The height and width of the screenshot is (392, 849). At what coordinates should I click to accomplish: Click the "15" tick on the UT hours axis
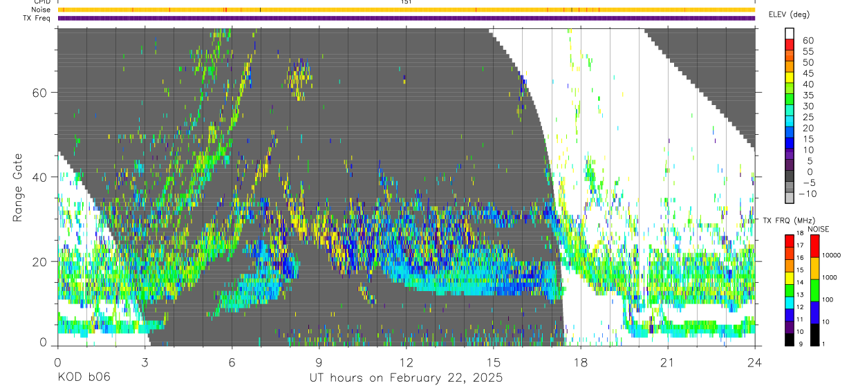[493, 362]
